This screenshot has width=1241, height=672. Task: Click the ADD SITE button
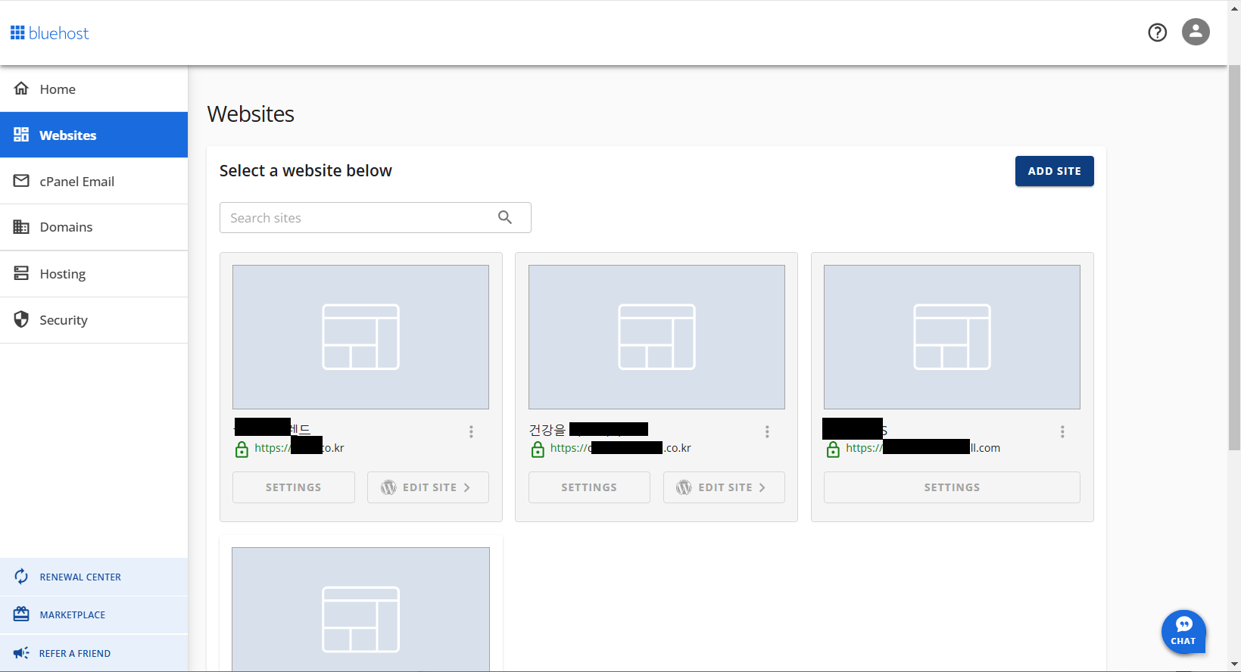[1054, 171]
